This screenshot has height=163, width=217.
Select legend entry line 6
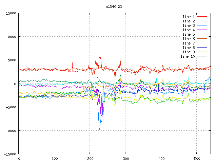tap(189, 39)
